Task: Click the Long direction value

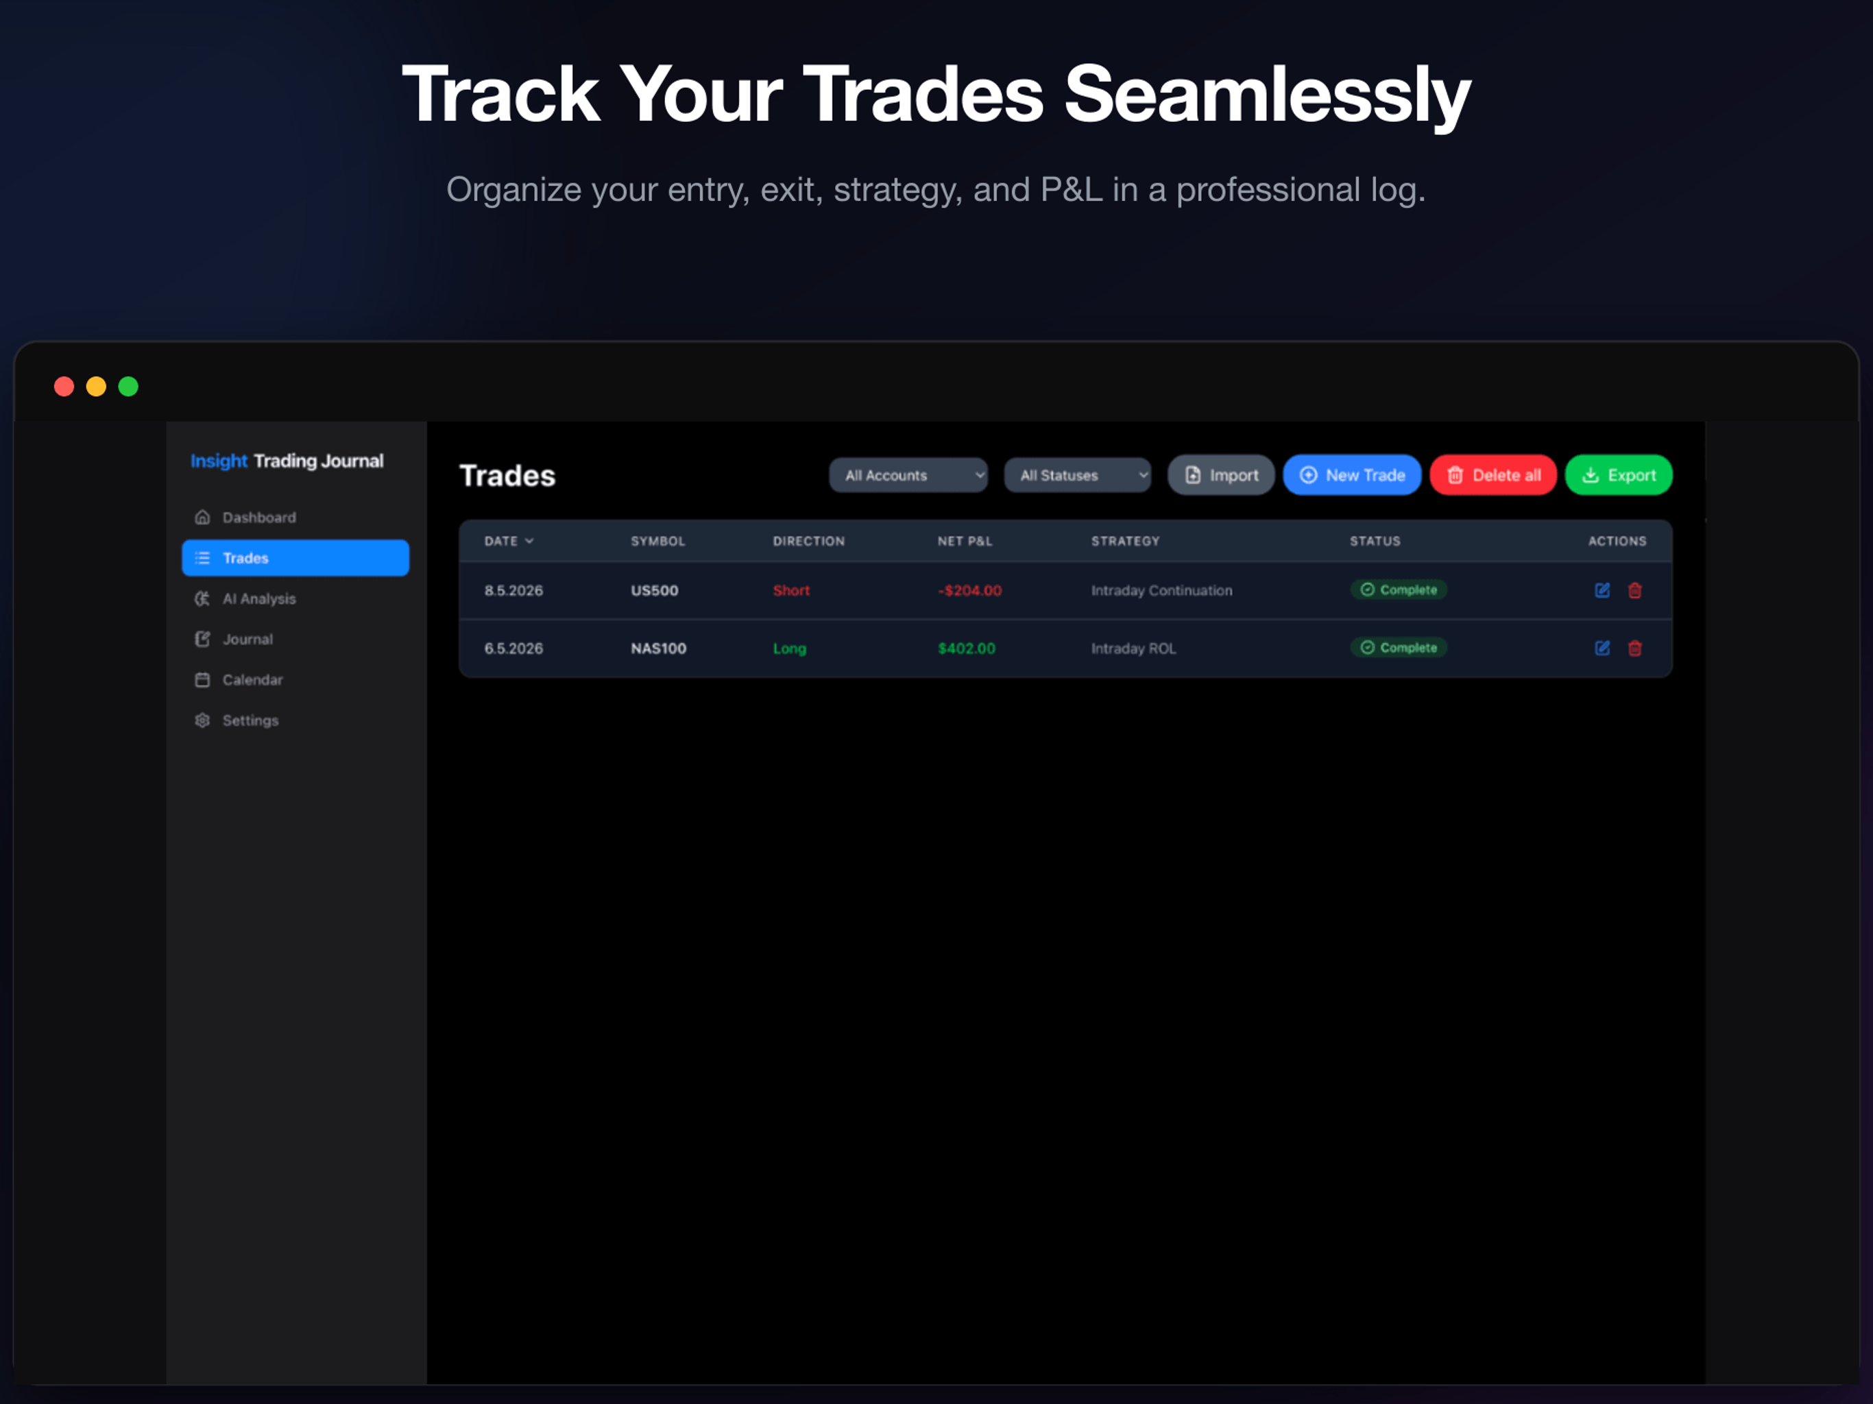Action: [x=790, y=648]
